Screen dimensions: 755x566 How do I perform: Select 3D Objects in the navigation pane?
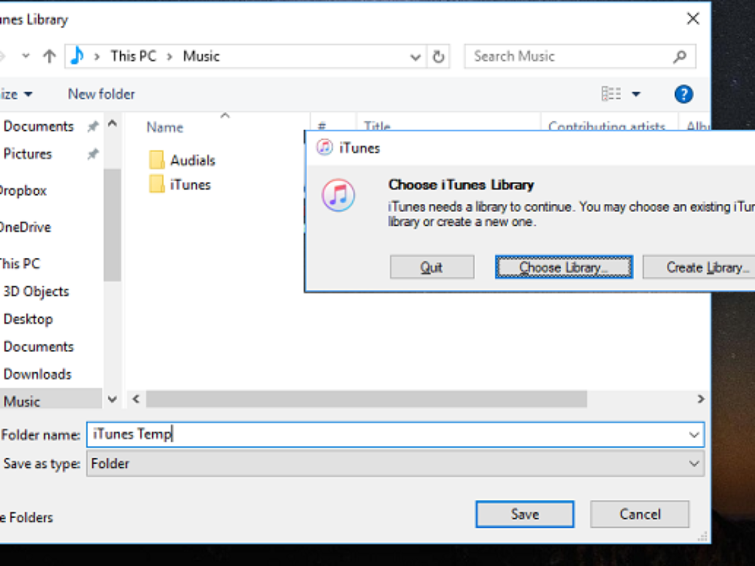(36, 291)
